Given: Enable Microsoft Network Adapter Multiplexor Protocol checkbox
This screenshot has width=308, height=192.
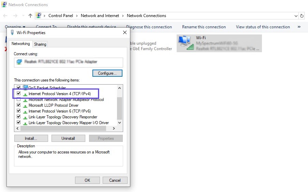Looking at the screenshot, I should [x=18, y=100].
